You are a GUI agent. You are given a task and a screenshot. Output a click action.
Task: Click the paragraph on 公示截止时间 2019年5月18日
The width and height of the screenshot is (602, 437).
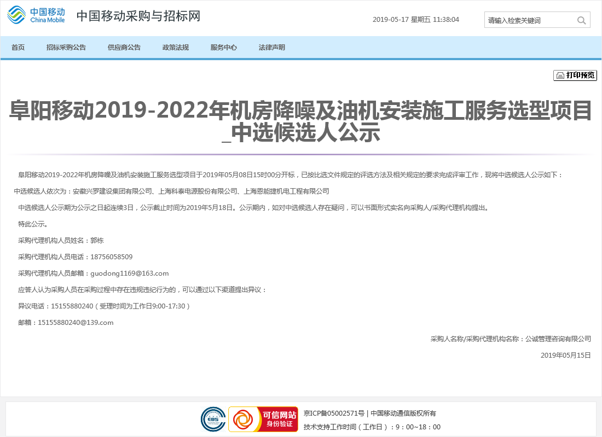253,208
